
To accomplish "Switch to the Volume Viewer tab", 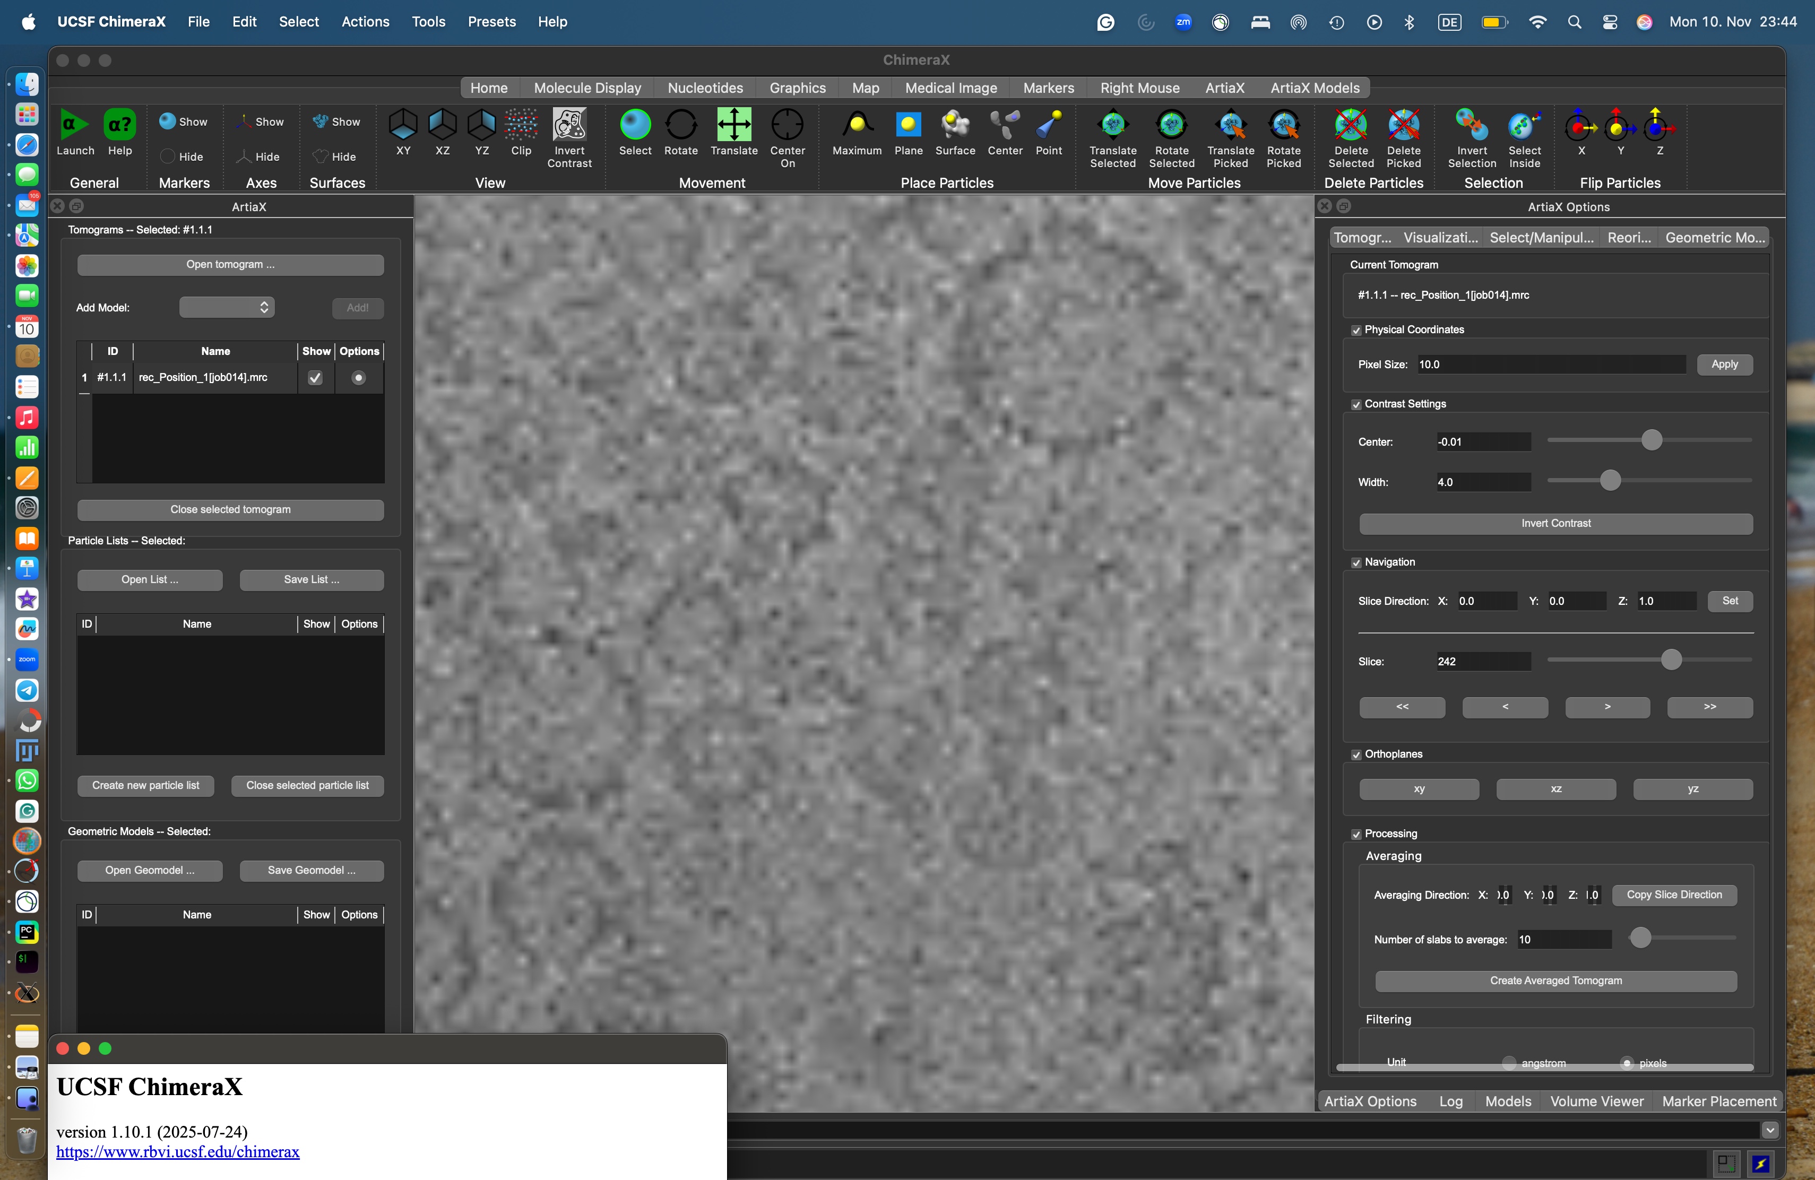I will point(1596,1101).
